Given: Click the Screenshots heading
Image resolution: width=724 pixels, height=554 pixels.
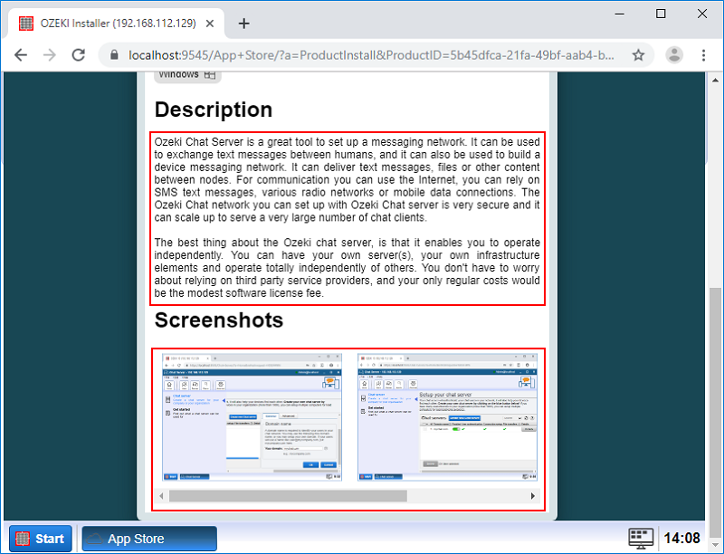Looking at the screenshot, I should (x=219, y=320).
